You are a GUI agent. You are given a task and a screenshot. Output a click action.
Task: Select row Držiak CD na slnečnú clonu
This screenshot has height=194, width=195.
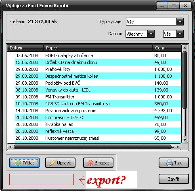98,62
